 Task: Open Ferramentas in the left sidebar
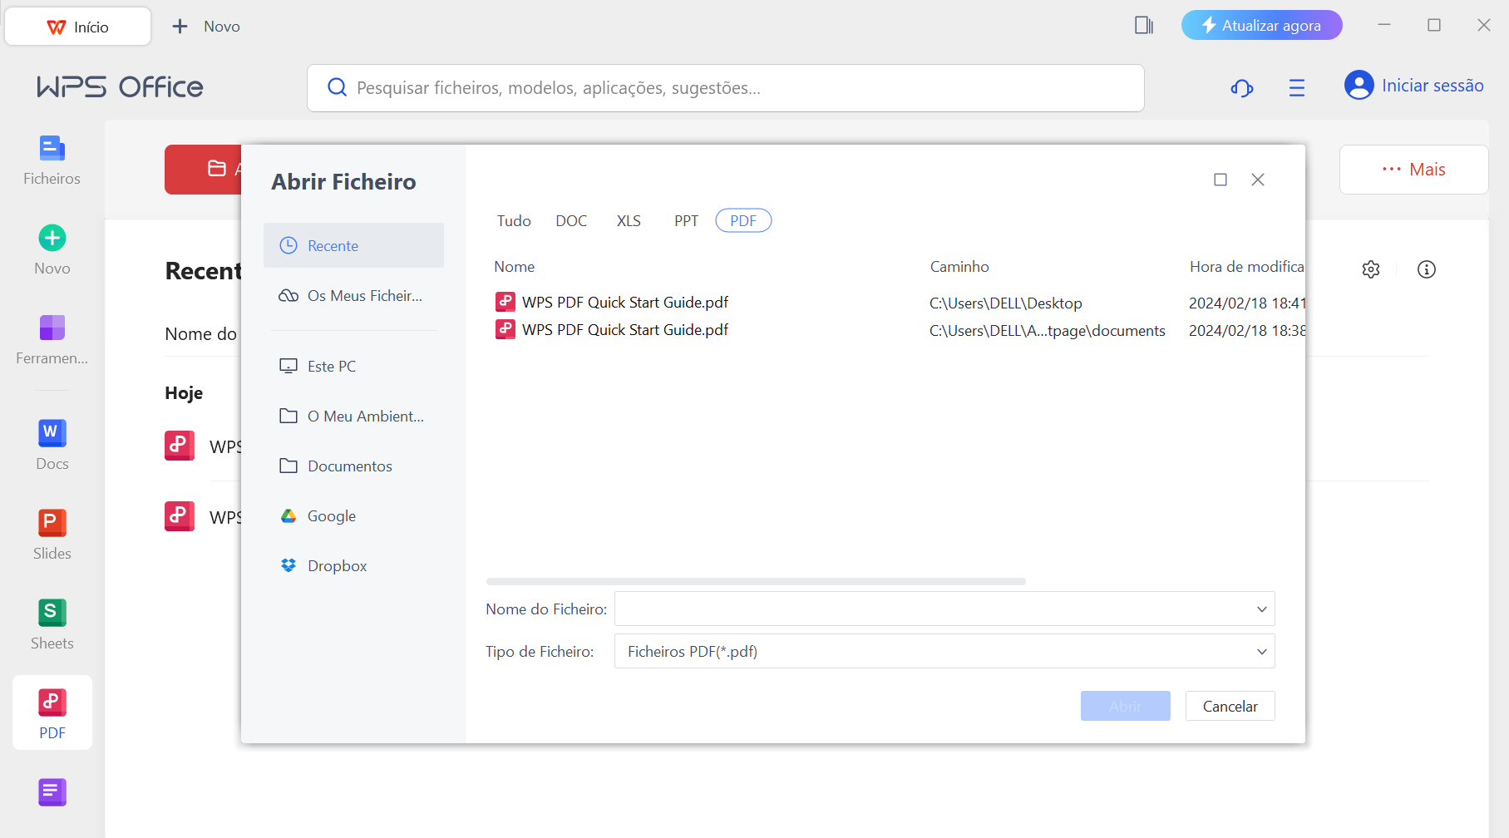pos(52,340)
